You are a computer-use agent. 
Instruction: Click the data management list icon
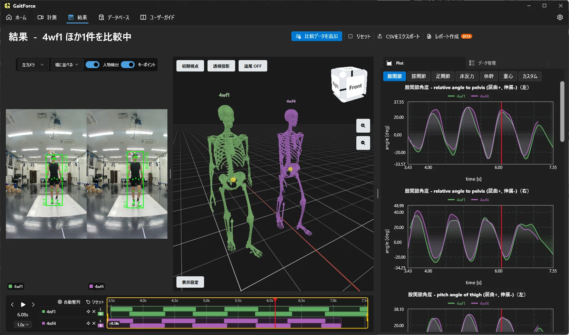[472, 63]
